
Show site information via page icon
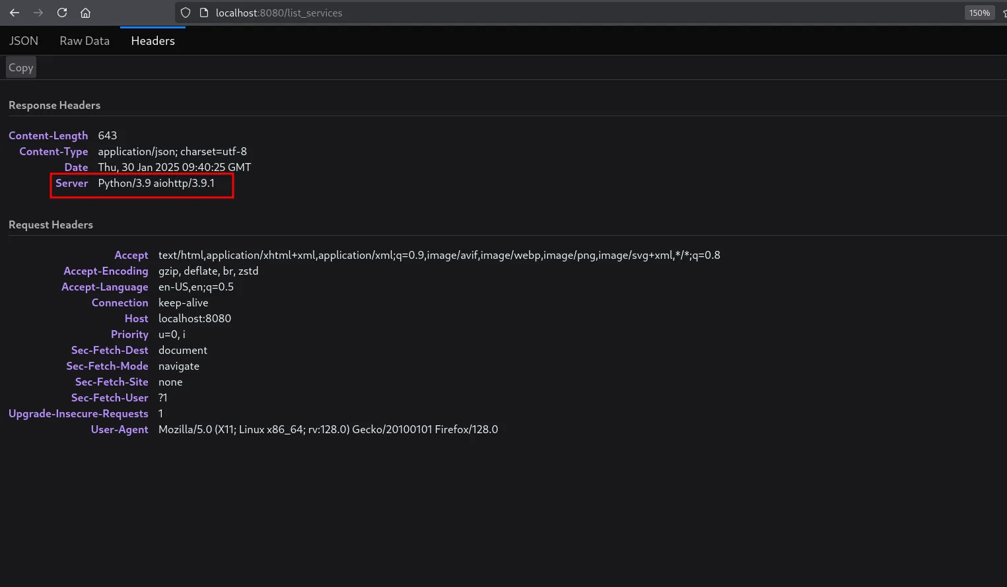pos(204,13)
